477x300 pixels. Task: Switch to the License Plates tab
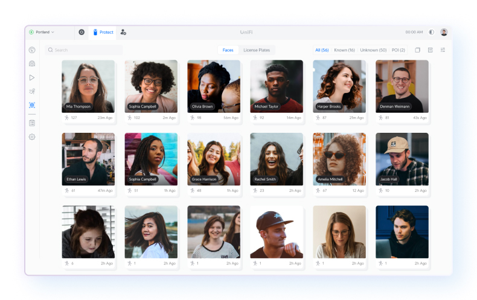coord(257,50)
